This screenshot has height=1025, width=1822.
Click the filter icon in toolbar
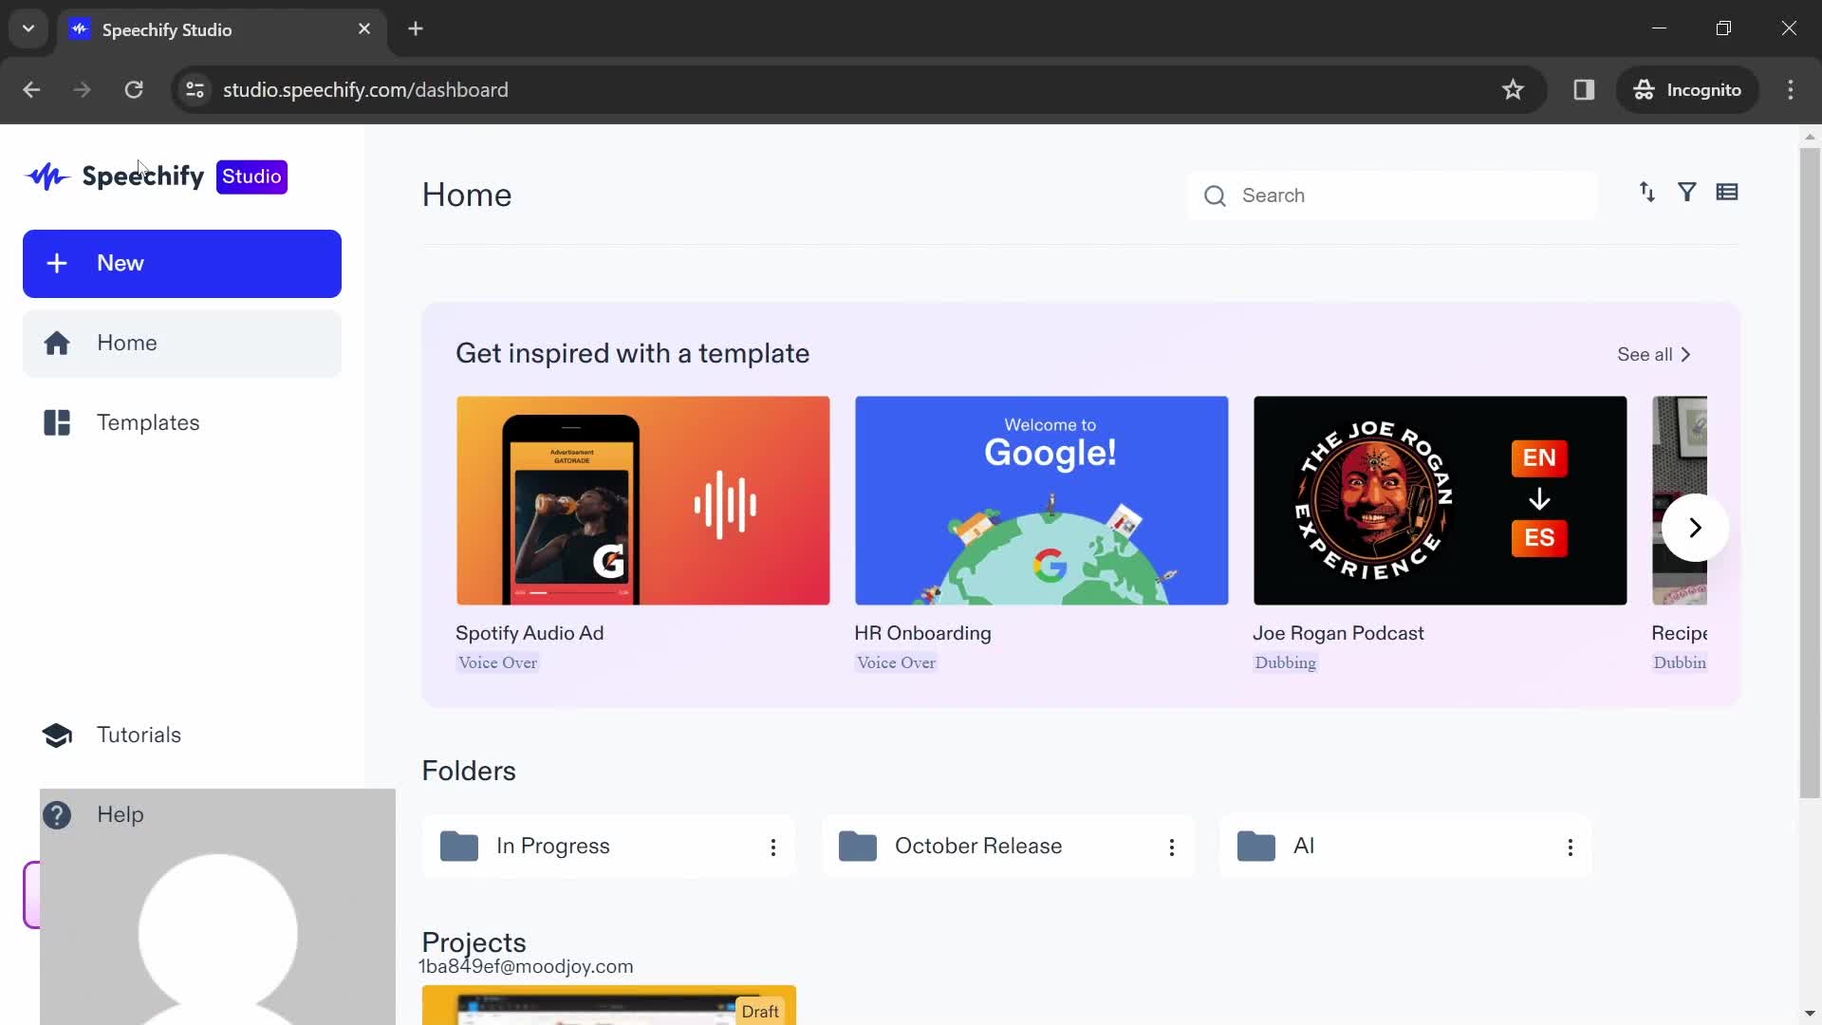[x=1687, y=193]
